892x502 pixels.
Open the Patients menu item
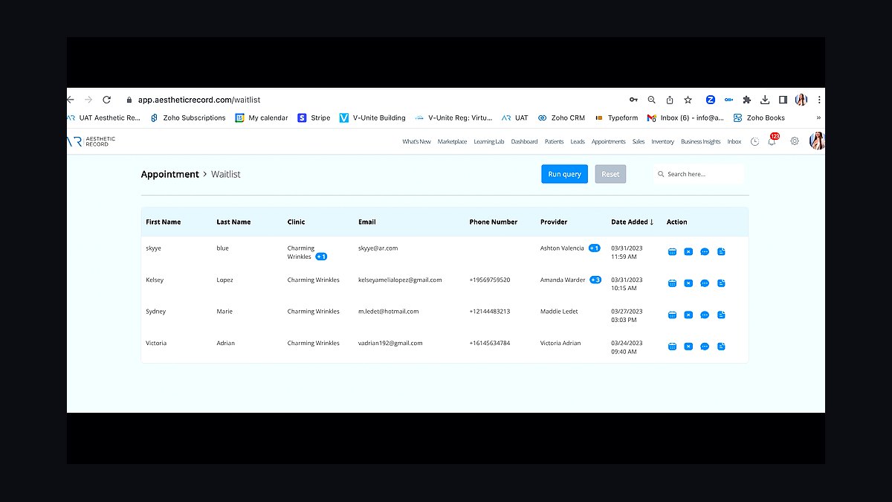pos(554,141)
